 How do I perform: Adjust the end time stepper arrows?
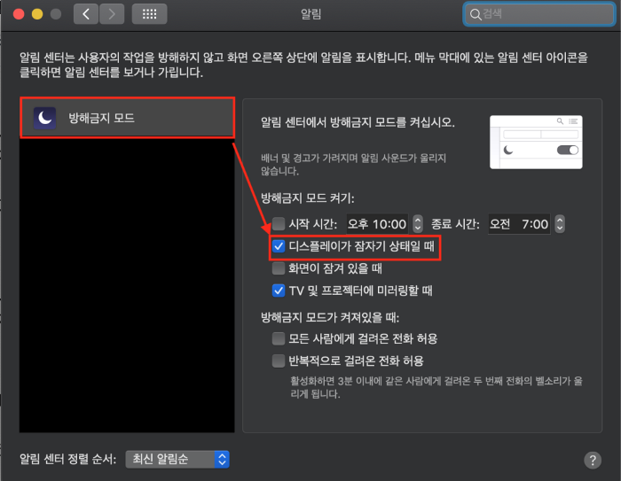coord(559,224)
